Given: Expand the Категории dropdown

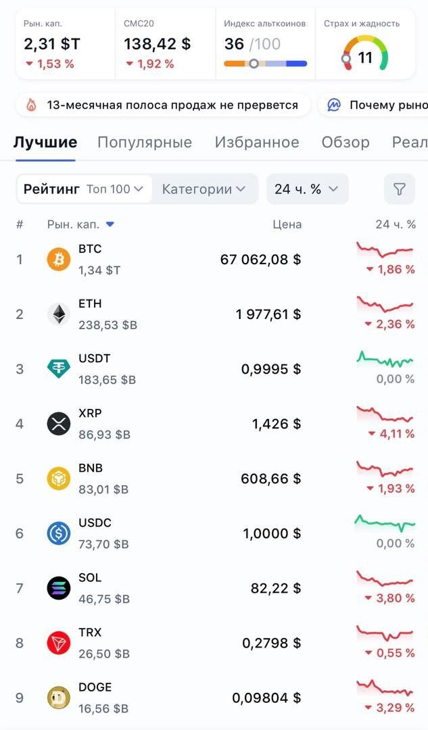Looking at the screenshot, I should [204, 189].
